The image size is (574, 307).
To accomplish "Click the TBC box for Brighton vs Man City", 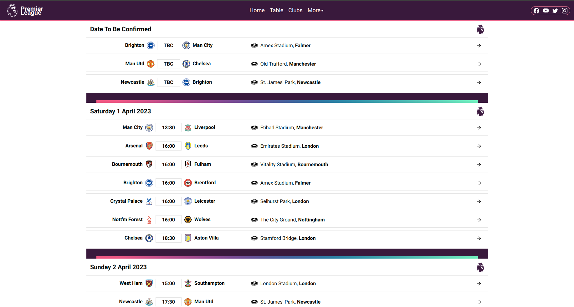I will tap(168, 45).
